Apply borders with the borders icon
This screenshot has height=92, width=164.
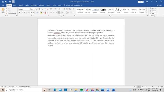point(71,13)
